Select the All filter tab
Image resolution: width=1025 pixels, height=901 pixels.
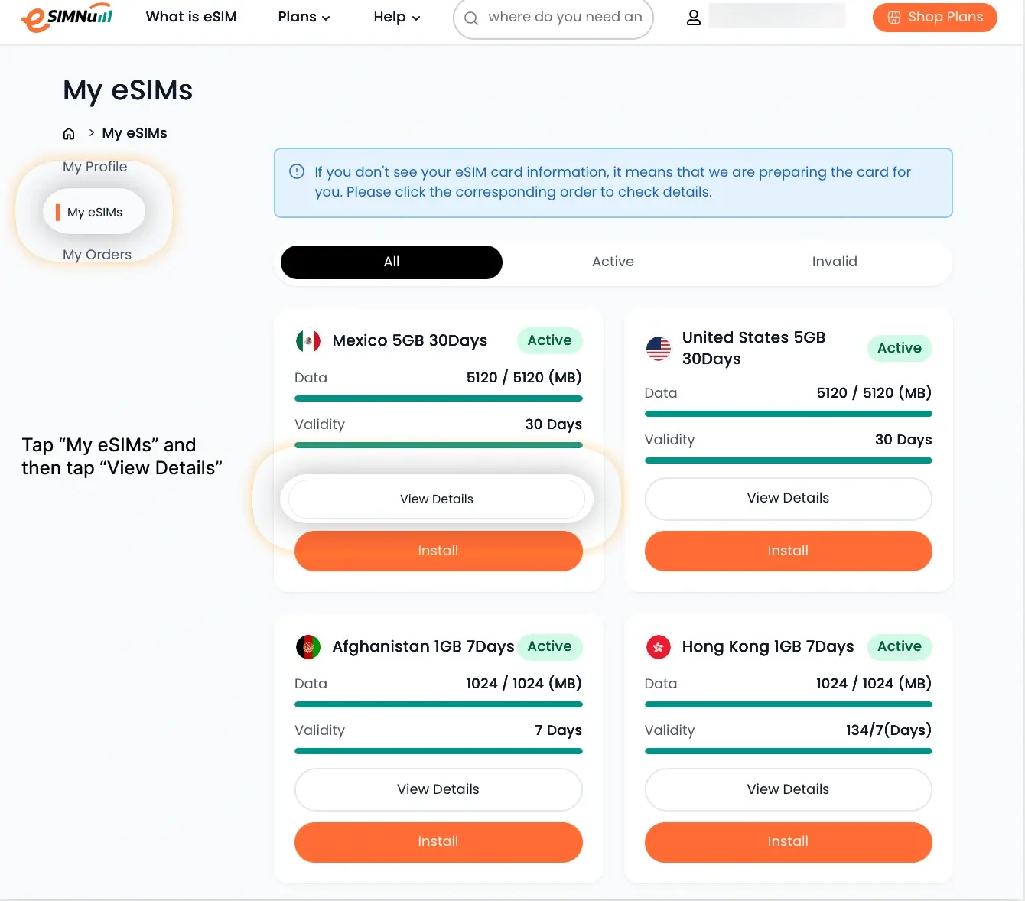391,262
